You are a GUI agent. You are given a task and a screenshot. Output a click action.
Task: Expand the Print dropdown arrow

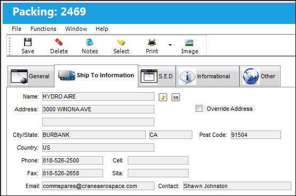(170, 45)
